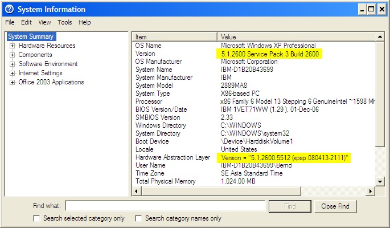Click horizontal scrollbar left arrow

(x=137, y=191)
